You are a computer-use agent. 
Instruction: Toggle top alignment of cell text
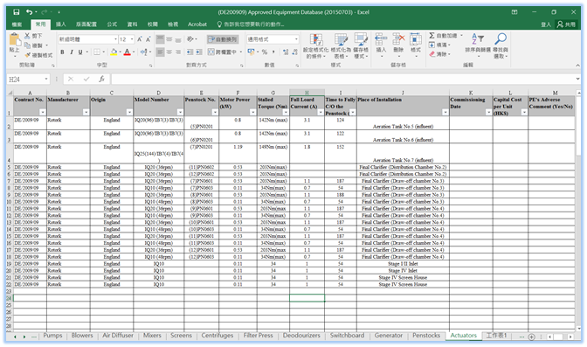coord(160,39)
